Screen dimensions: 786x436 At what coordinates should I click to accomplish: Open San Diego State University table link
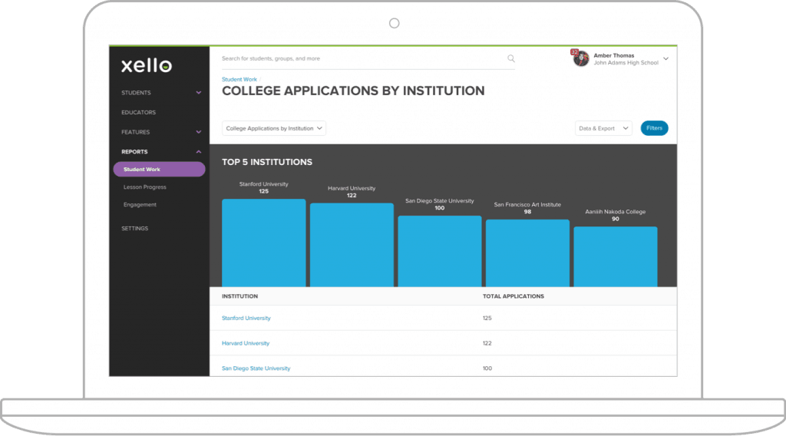[256, 368]
